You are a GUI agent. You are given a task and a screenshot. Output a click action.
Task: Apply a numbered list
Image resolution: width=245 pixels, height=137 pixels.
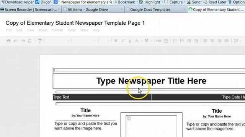pyautogui.click(x=175, y=41)
